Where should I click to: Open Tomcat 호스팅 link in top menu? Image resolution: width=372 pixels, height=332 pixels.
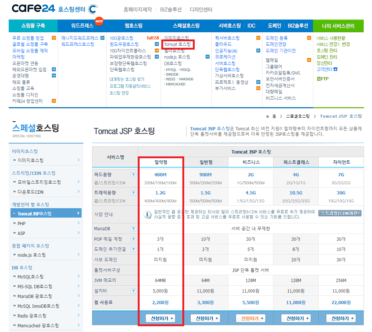coord(177,44)
